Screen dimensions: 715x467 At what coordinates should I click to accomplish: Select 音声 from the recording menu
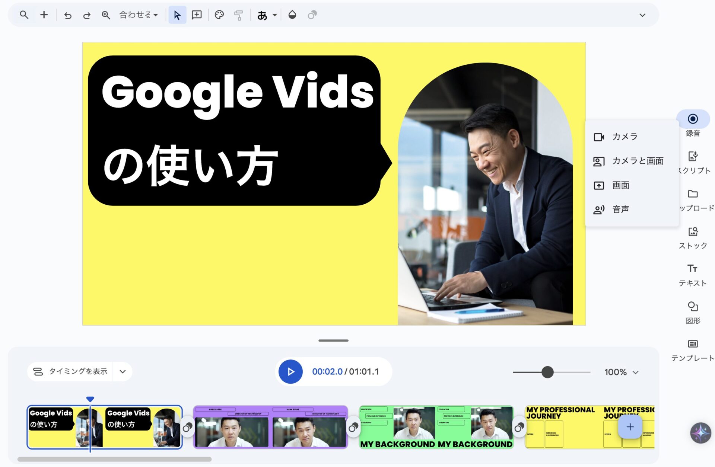pos(621,209)
